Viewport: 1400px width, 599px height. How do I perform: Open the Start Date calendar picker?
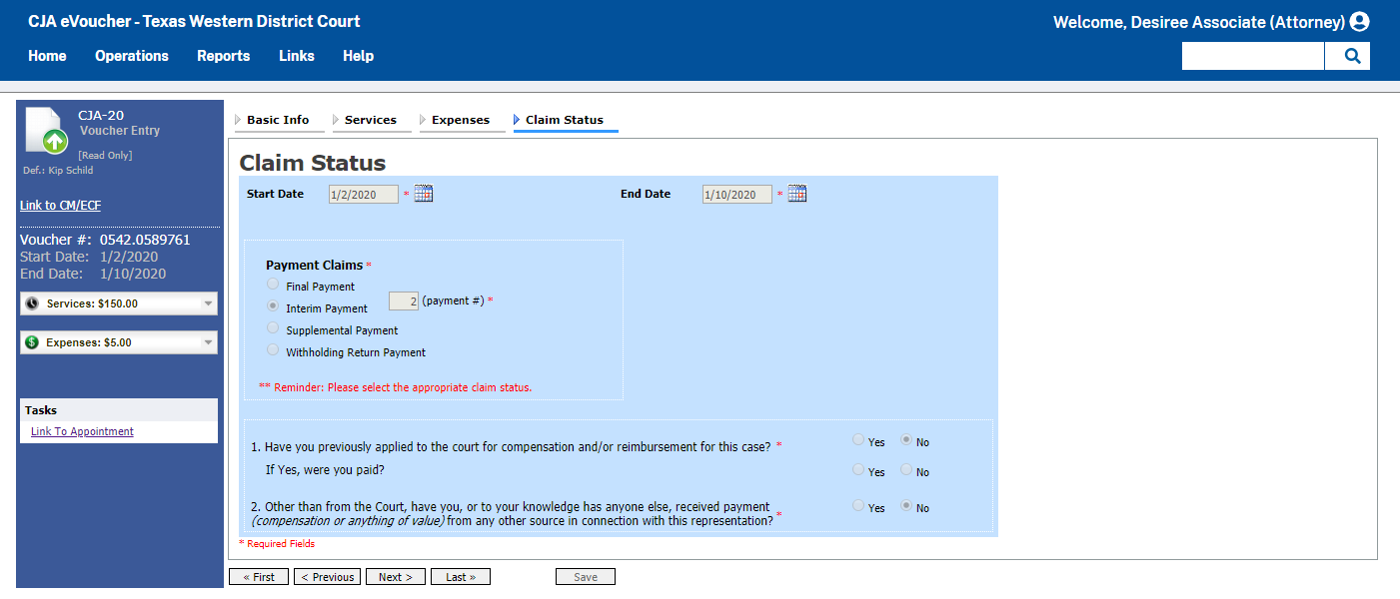423,194
